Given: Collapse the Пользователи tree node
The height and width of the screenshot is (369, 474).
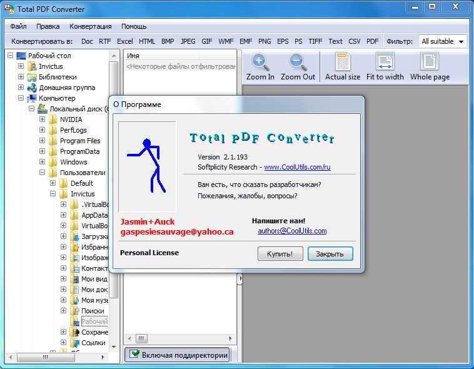Looking at the screenshot, I should (x=42, y=173).
